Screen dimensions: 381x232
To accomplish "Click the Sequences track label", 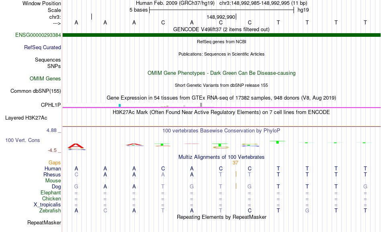I will point(48,60).
